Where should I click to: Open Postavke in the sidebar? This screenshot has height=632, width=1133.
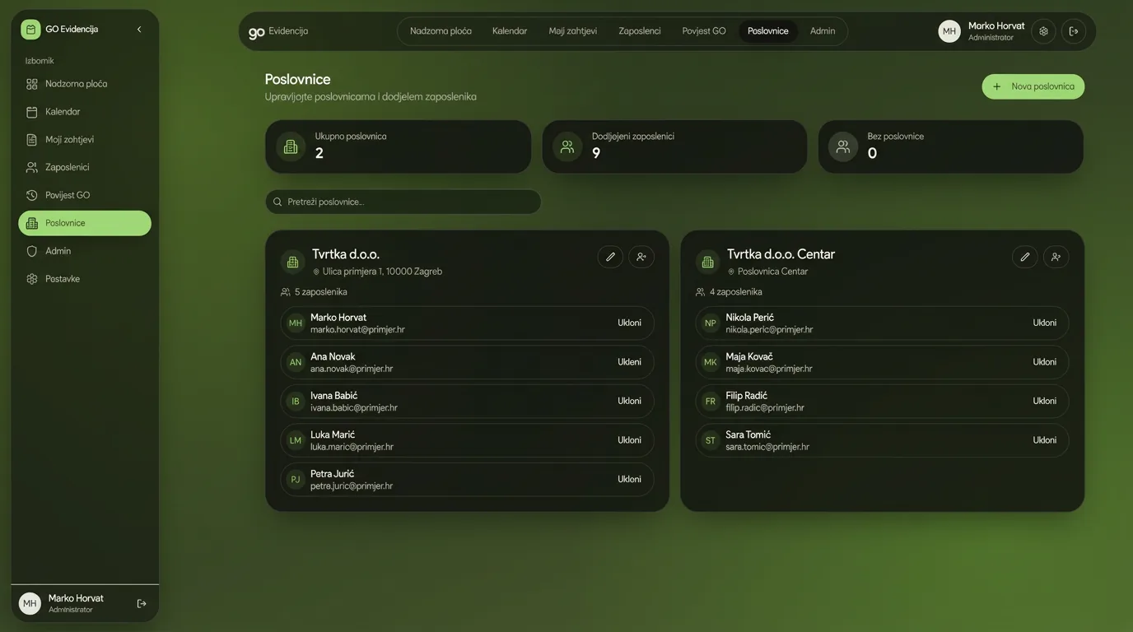pyautogui.click(x=85, y=279)
